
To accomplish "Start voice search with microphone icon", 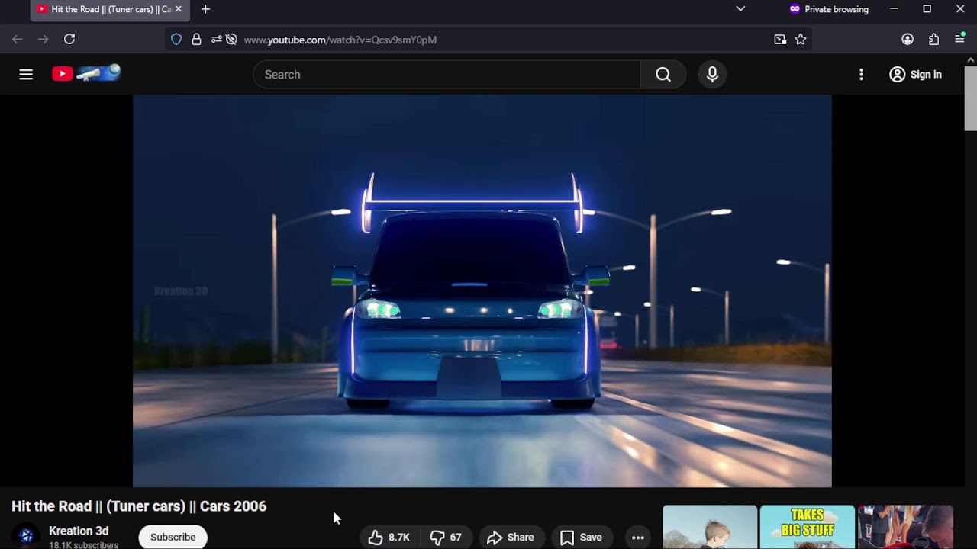I will point(712,74).
